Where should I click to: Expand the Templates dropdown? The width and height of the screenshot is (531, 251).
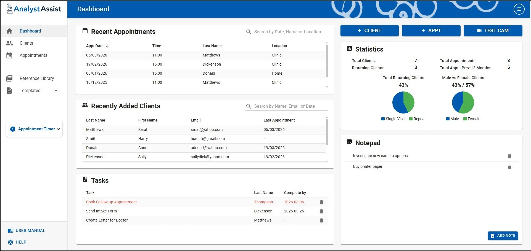(56, 90)
